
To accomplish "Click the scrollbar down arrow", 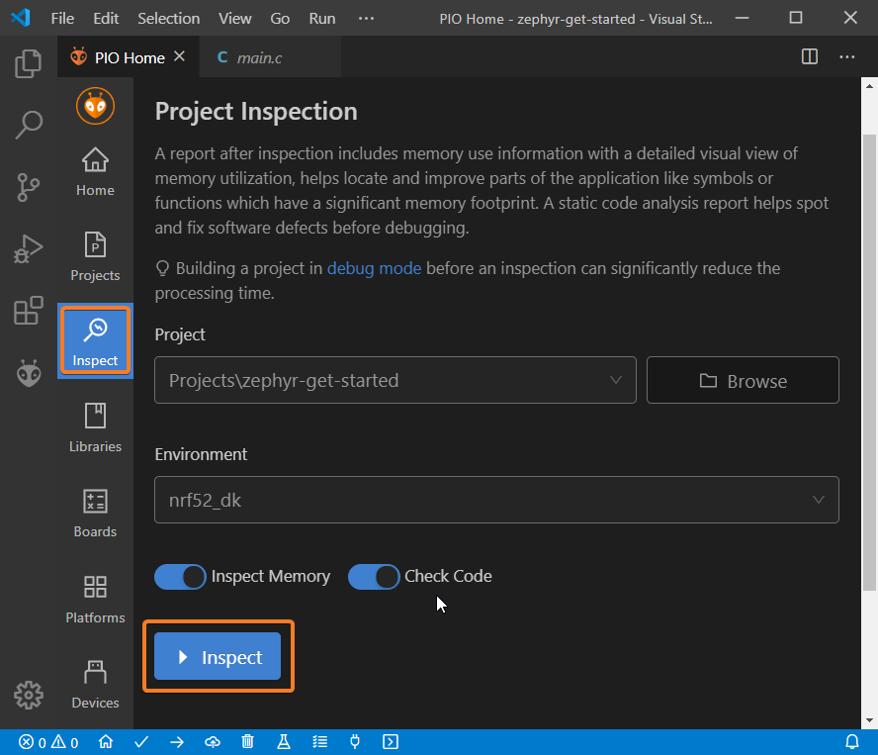I will tap(869, 720).
